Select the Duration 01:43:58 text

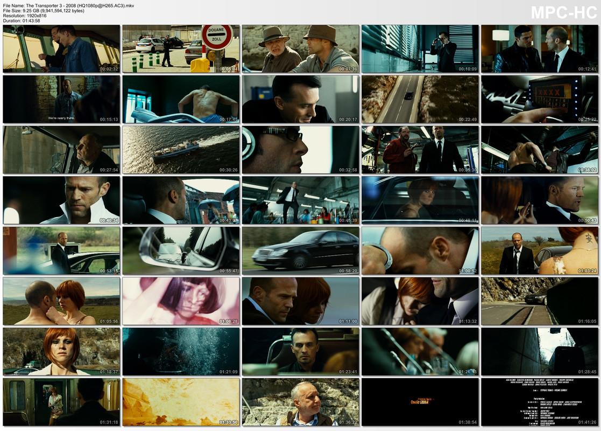22,20
